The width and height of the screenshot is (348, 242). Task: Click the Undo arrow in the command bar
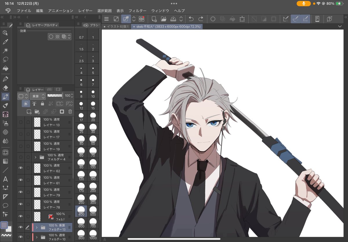coord(191,19)
